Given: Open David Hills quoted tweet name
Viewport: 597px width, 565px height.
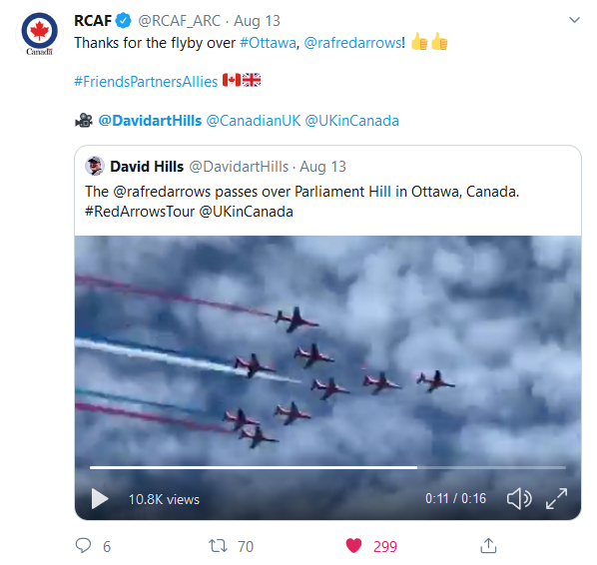Looking at the screenshot, I should point(147,167).
